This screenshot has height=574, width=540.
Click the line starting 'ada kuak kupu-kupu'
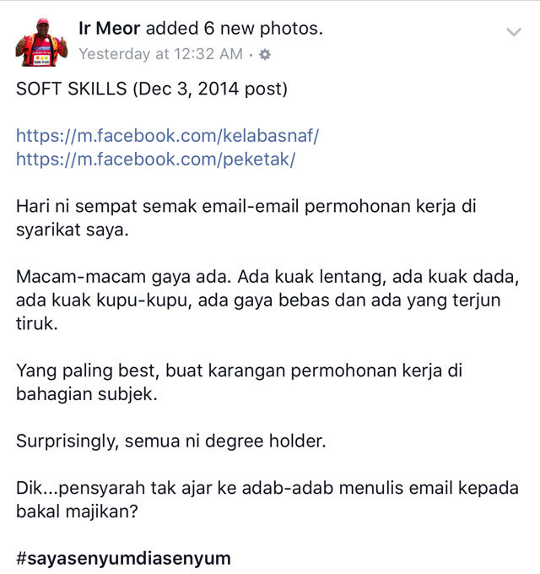click(x=258, y=301)
